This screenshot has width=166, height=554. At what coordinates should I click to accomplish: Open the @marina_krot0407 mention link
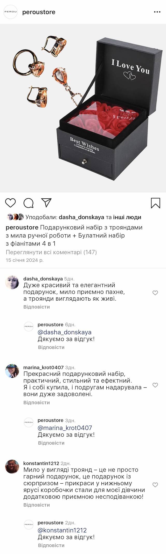pyautogui.click(x=65, y=428)
